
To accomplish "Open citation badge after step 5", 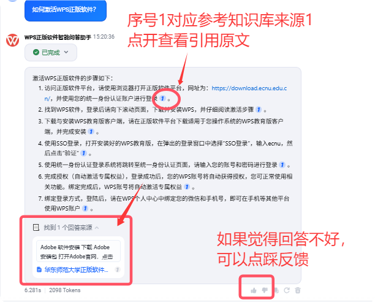I will click(282, 165).
